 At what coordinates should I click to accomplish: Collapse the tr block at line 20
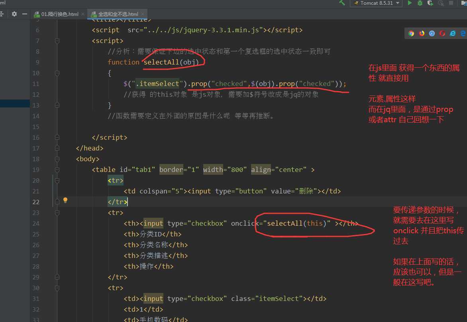click(57, 180)
